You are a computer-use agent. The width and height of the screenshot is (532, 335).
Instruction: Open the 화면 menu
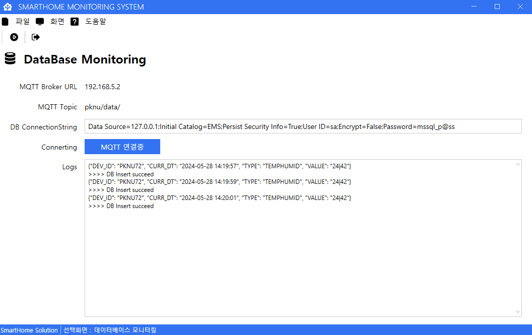pyautogui.click(x=57, y=21)
